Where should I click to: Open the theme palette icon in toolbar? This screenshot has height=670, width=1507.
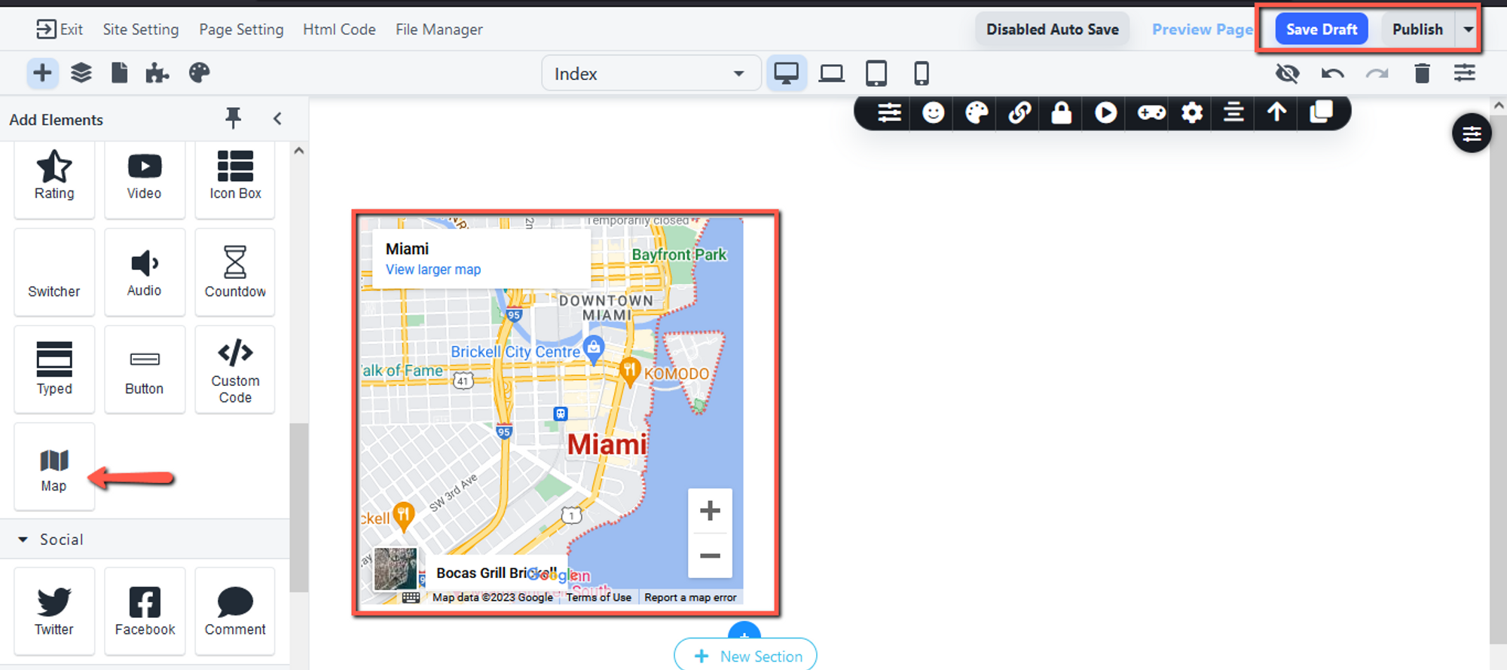click(199, 73)
